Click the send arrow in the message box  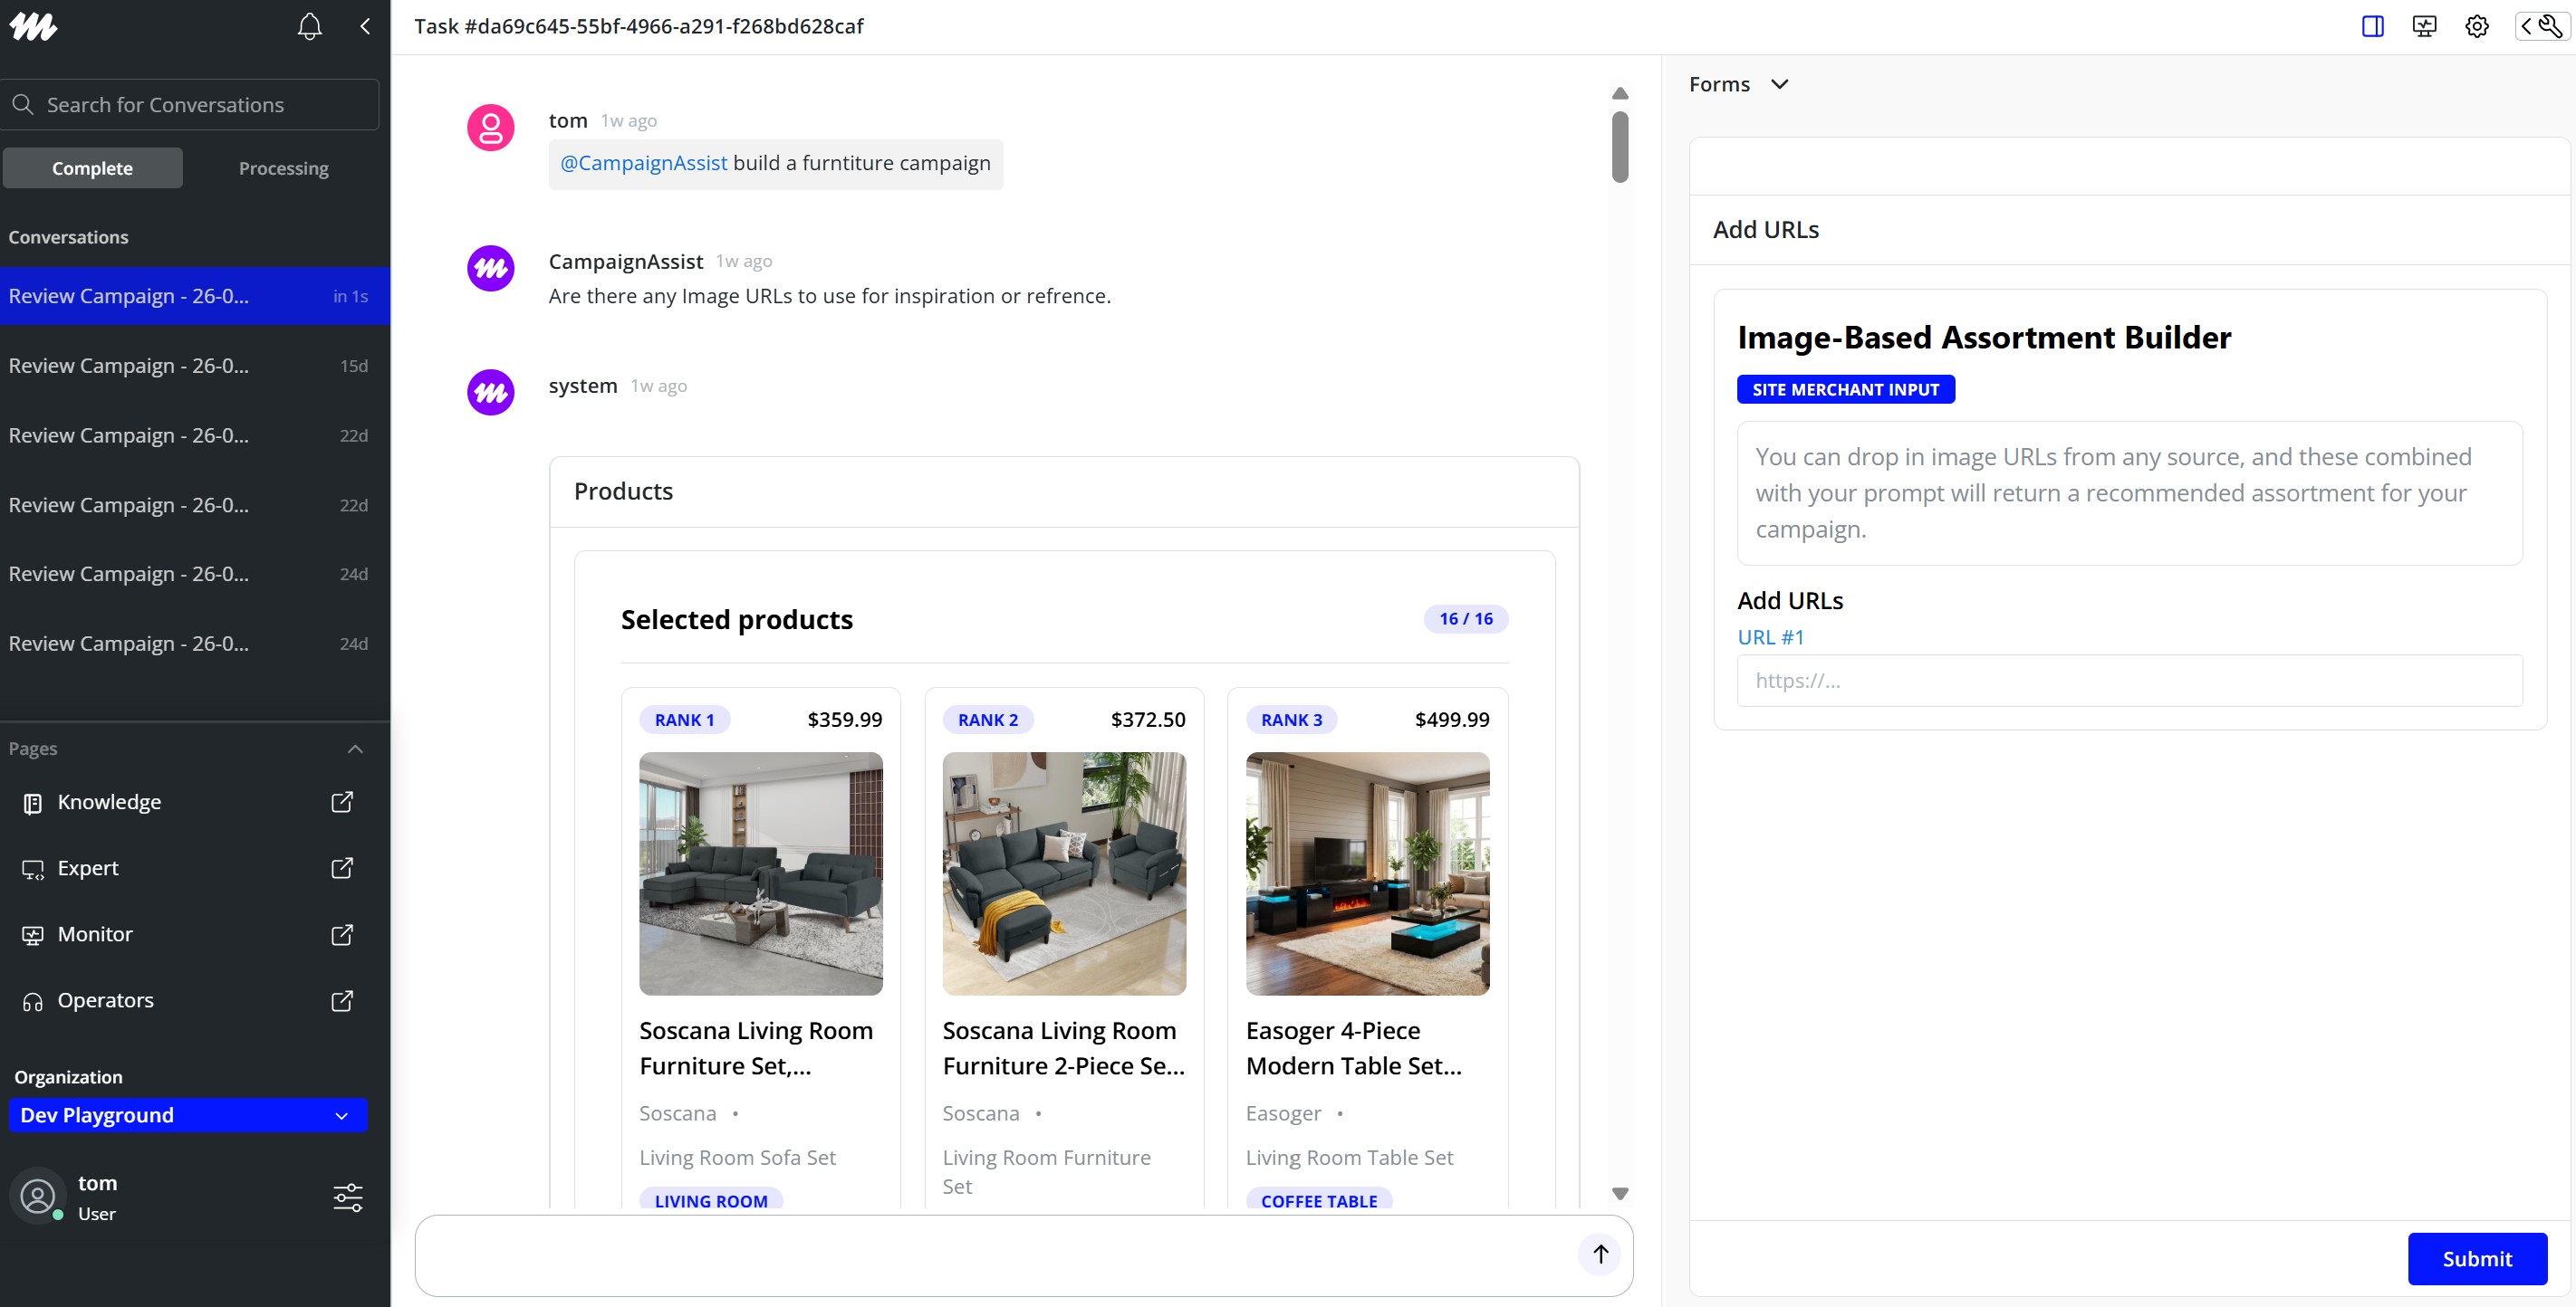tap(1600, 1255)
